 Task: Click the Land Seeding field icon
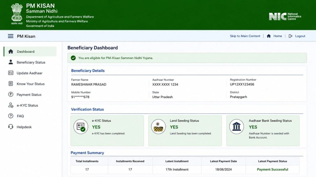[158, 127]
